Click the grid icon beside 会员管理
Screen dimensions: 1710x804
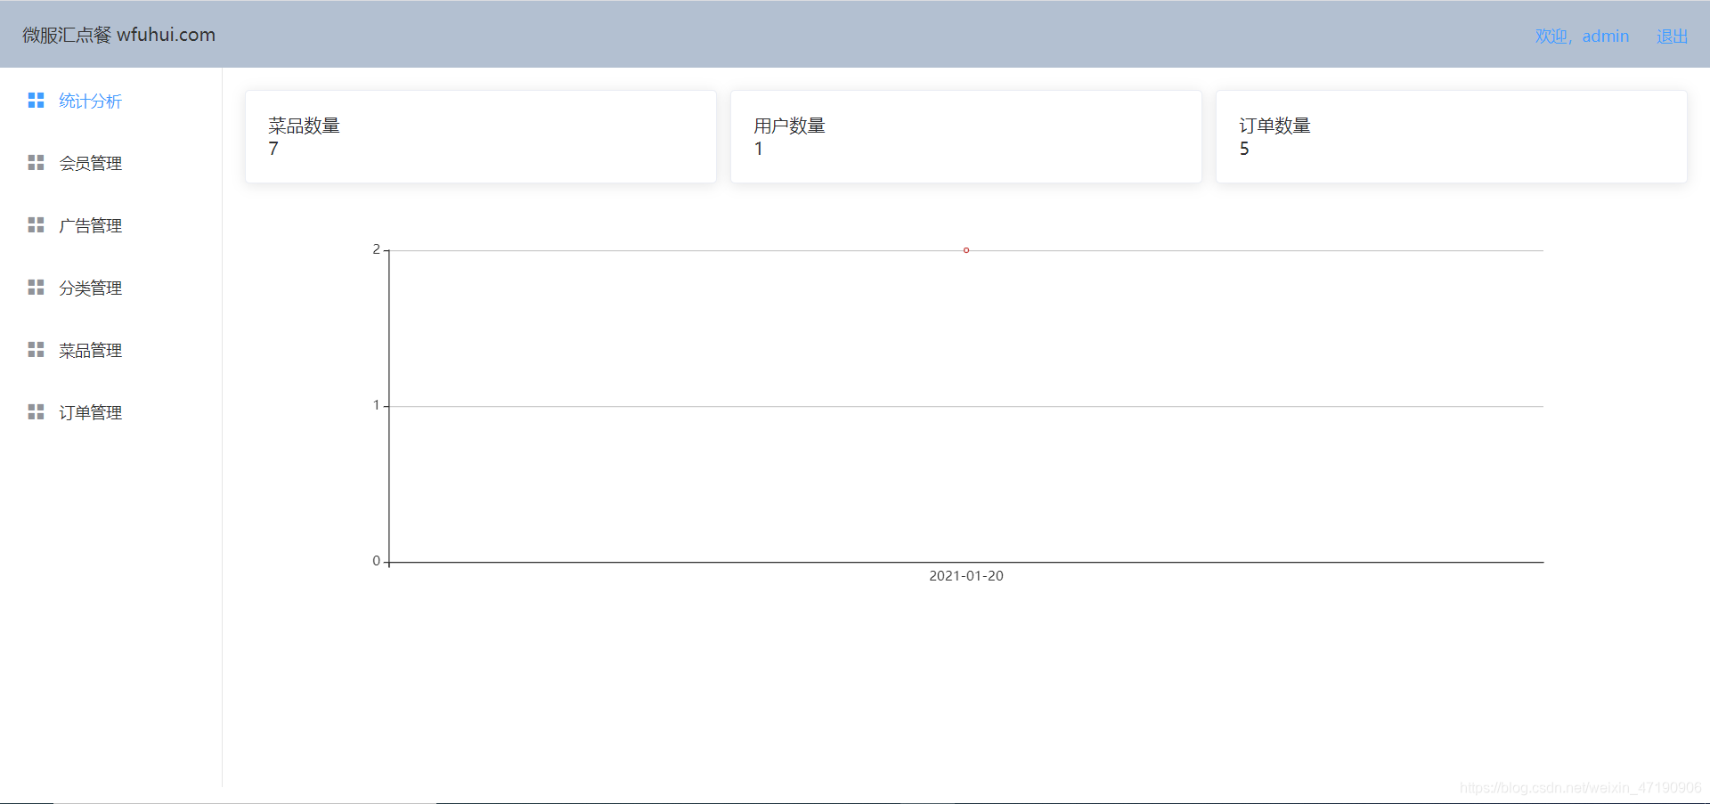(36, 163)
